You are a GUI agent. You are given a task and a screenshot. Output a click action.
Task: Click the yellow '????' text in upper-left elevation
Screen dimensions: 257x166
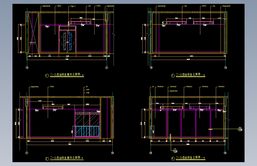point(32,43)
